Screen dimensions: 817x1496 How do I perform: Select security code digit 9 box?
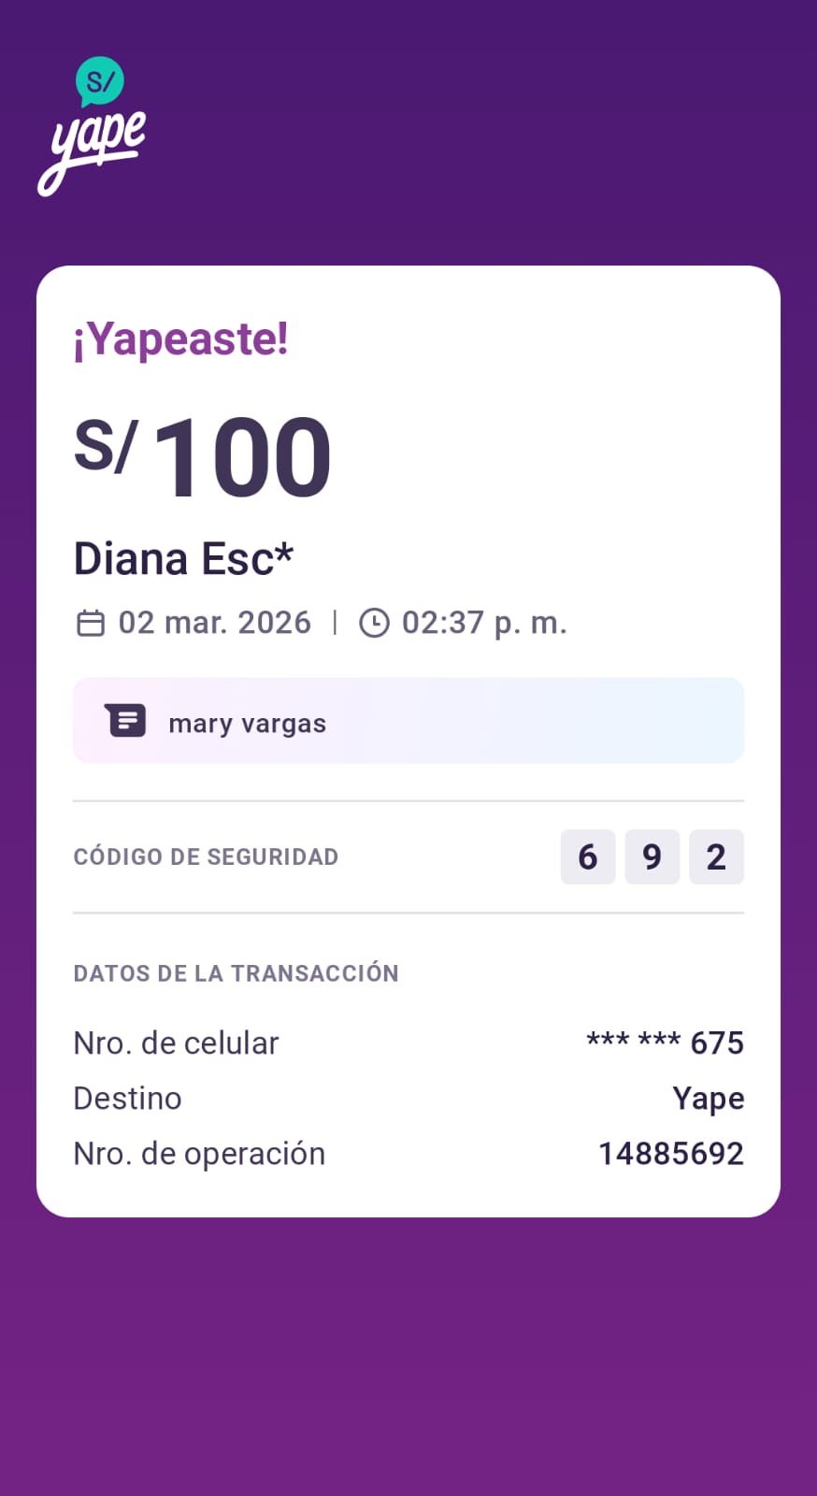tap(652, 856)
